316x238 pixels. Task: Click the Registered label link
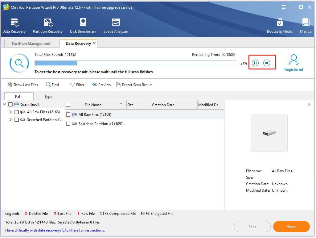click(x=293, y=69)
